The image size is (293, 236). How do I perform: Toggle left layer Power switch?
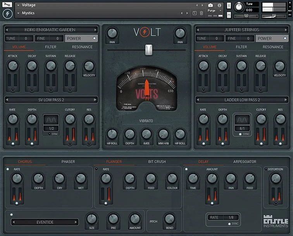(x=81, y=38)
